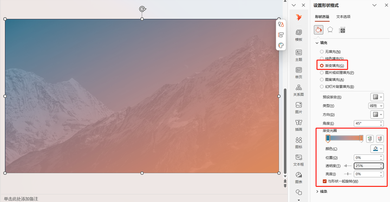Go to next slide double-arrow button
This screenshot has width=390, height=202.
coord(285,186)
